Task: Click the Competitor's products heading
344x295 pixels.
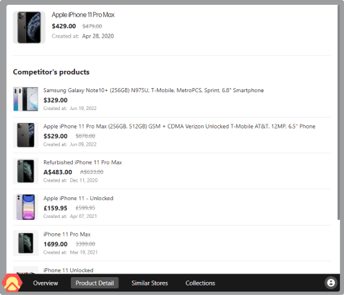Action: tap(51, 72)
